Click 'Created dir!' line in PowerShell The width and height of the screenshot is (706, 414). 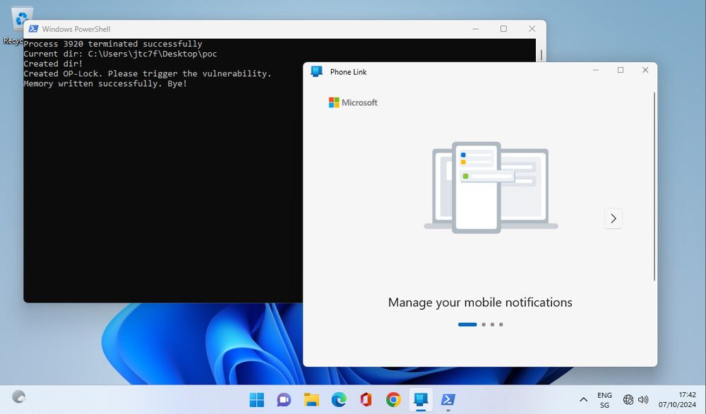[x=53, y=64]
